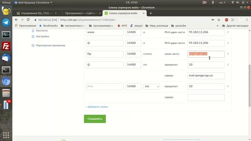Viewport: 251px width, 141px height.
Task: Click the Сохранить button
Action: click(95, 119)
